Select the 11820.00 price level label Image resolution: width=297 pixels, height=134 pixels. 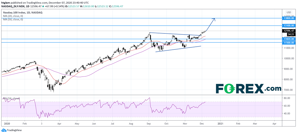[x=288, y=39]
